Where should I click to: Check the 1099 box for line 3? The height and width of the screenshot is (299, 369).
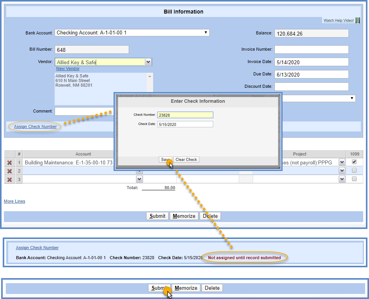[x=353, y=179]
